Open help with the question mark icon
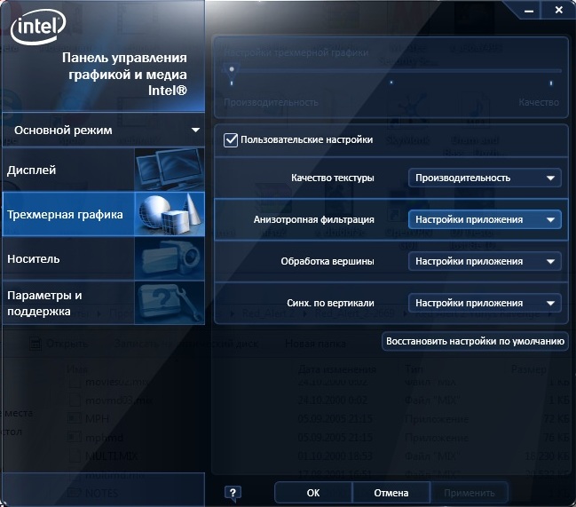This screenshot has width=576, height=507. [233, 493]
